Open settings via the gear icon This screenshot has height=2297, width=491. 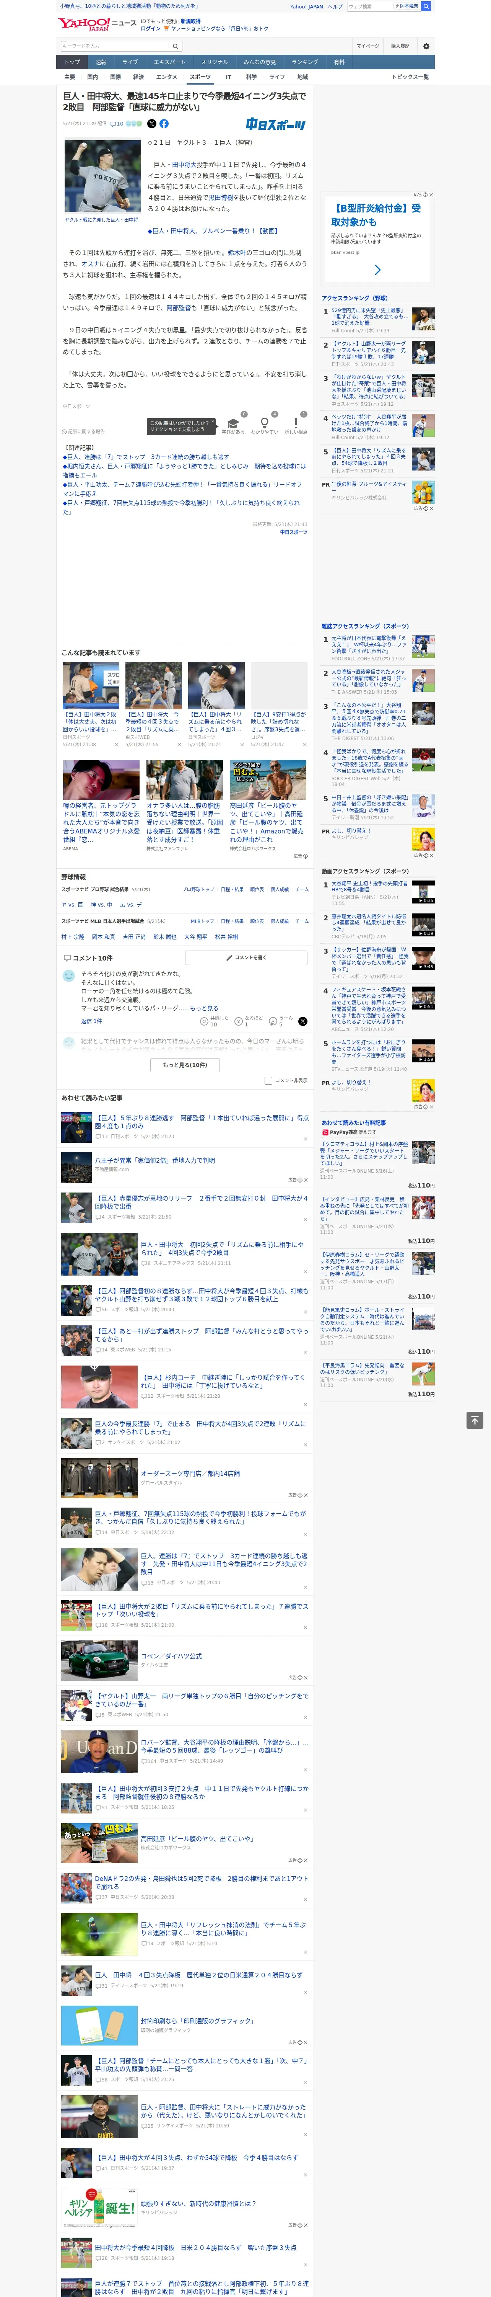click(x=426, y=46)
